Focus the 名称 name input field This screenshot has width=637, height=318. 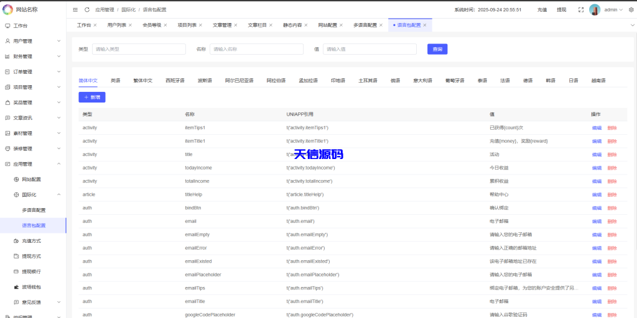point(256,49)
